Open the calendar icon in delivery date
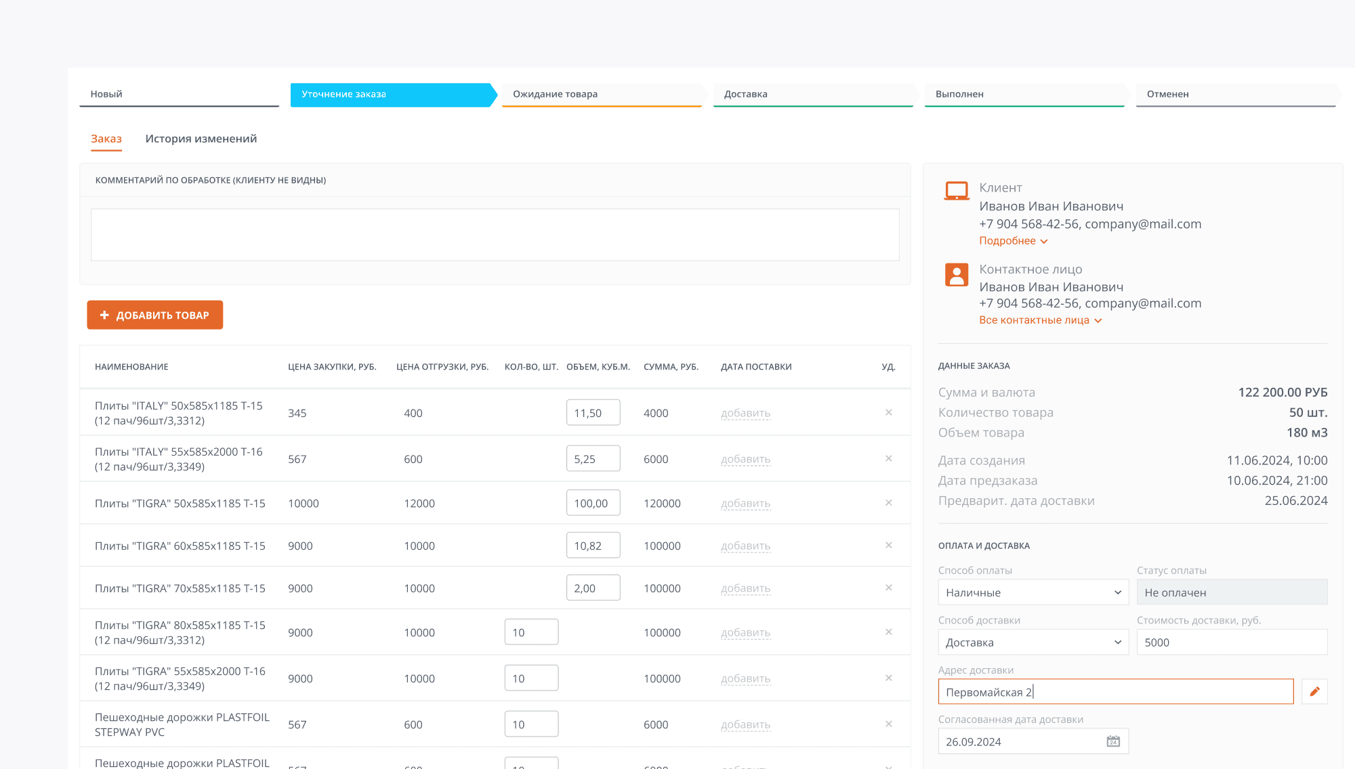 (x=1113, y=742)
